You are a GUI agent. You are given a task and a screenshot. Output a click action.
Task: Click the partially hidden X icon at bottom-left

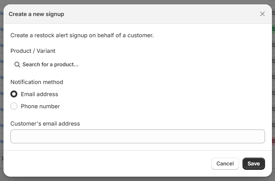tap(2, 158)
